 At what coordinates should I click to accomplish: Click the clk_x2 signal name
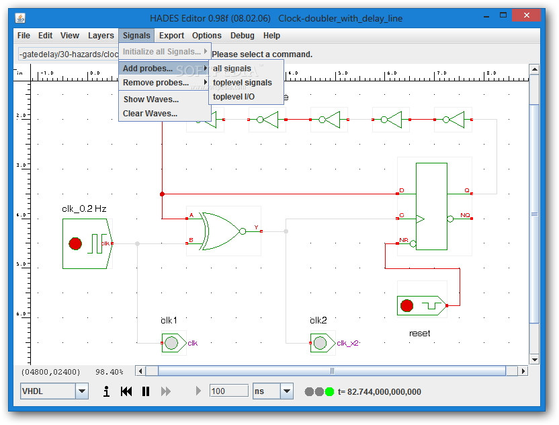pyautogui.click(x=347, y=343)
